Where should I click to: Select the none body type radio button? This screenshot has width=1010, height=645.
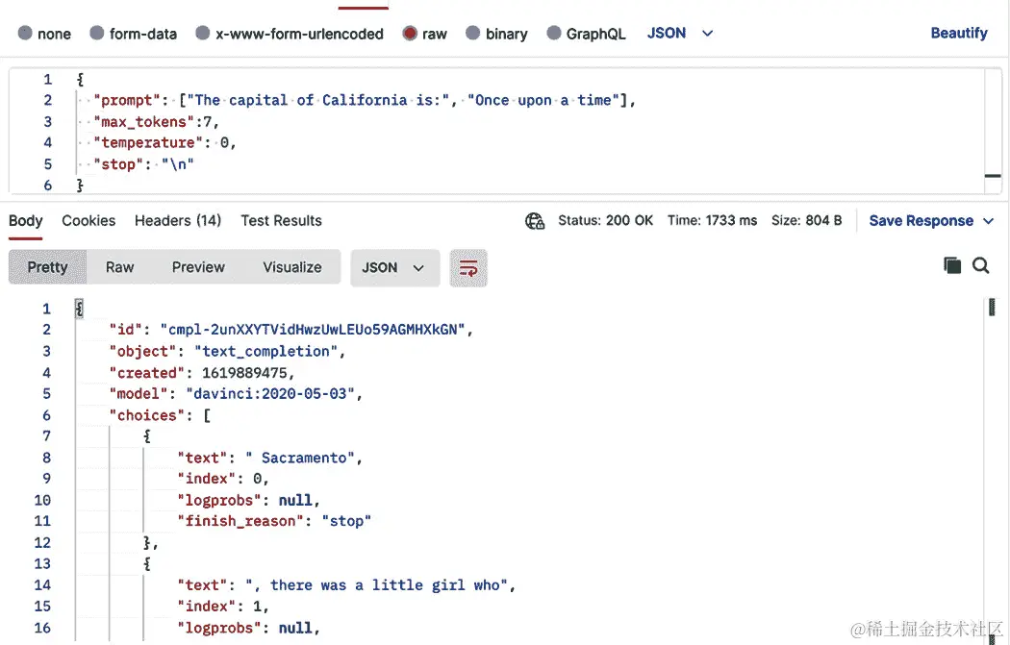click(25, 33)
